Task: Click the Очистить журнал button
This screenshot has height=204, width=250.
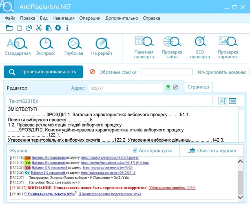Action: [x=212, y=151]
